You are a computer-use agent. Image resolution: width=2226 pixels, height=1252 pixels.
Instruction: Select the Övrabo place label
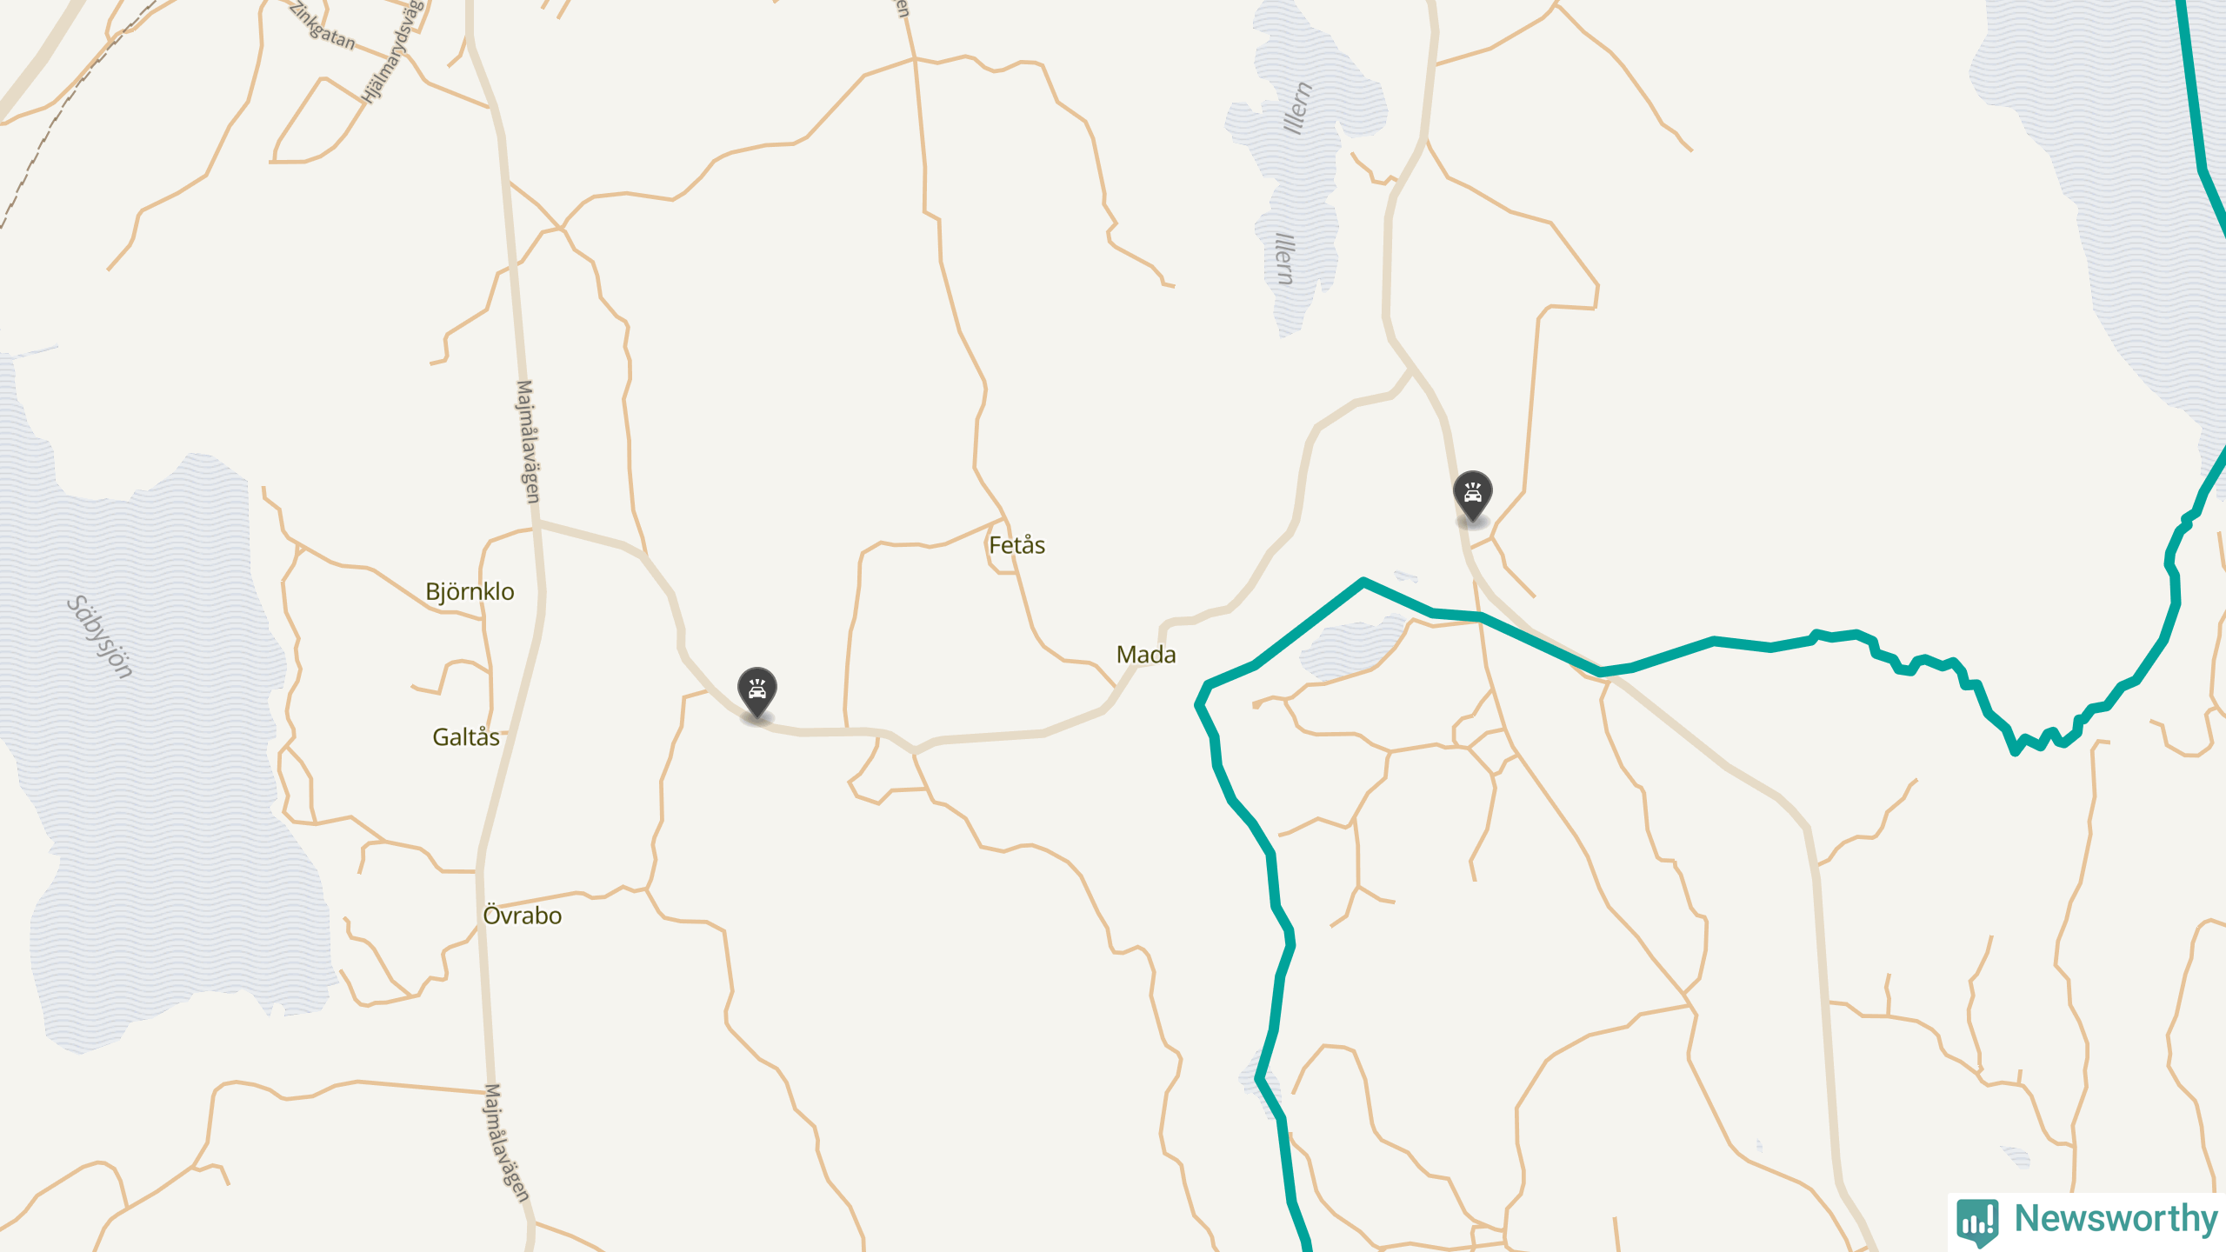(x=522, y=916)
